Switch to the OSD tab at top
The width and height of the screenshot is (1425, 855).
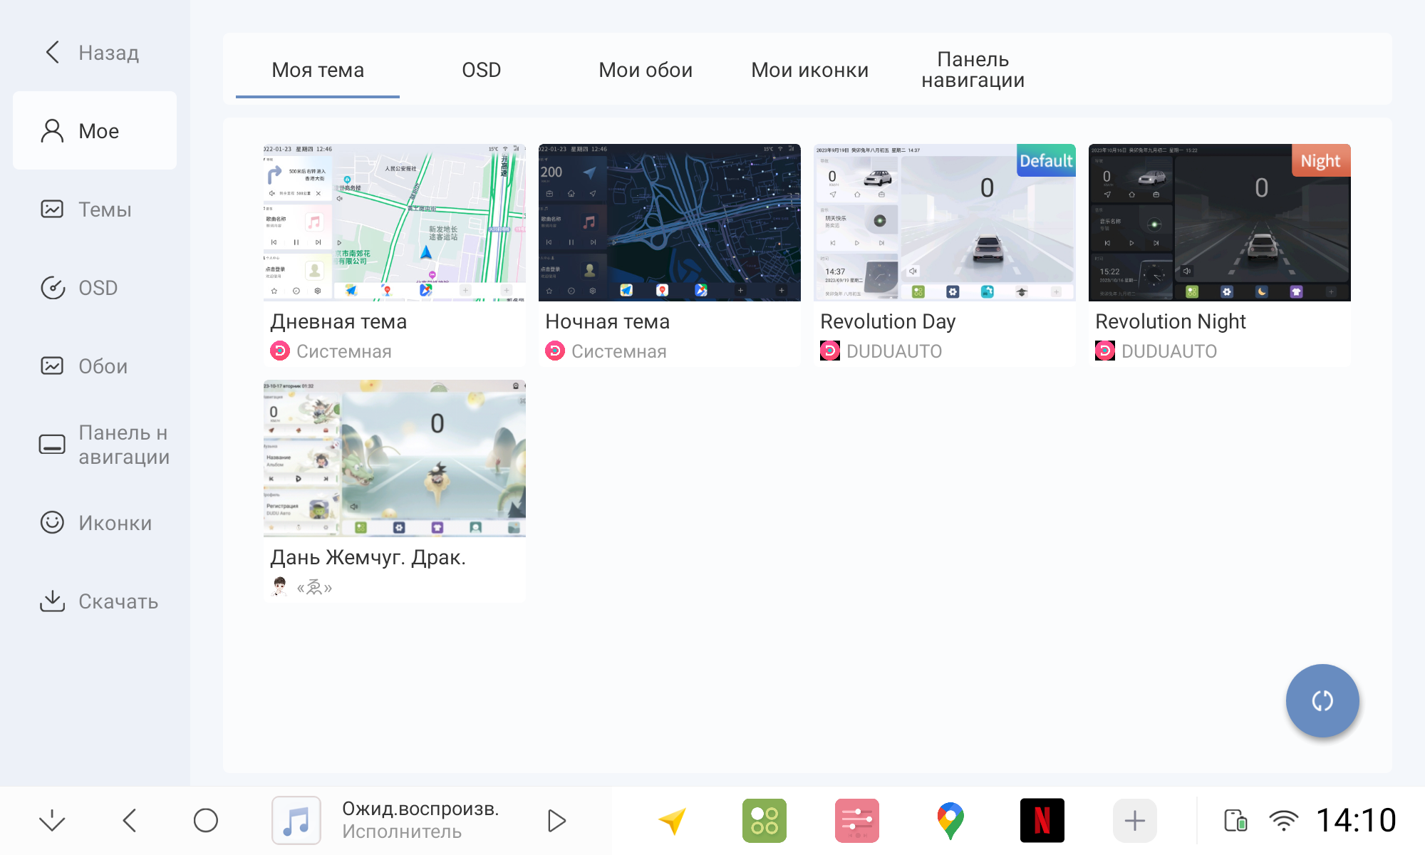click(482, 70)
